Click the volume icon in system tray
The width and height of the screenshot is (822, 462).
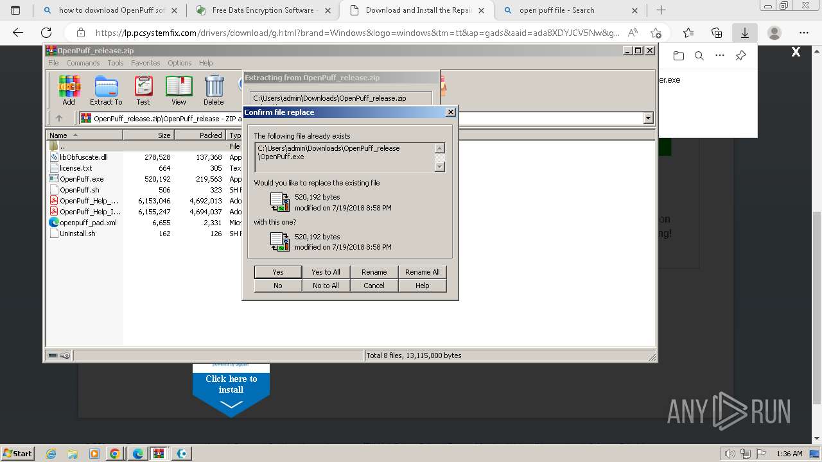pyautogui.click(x=730, y=454)
